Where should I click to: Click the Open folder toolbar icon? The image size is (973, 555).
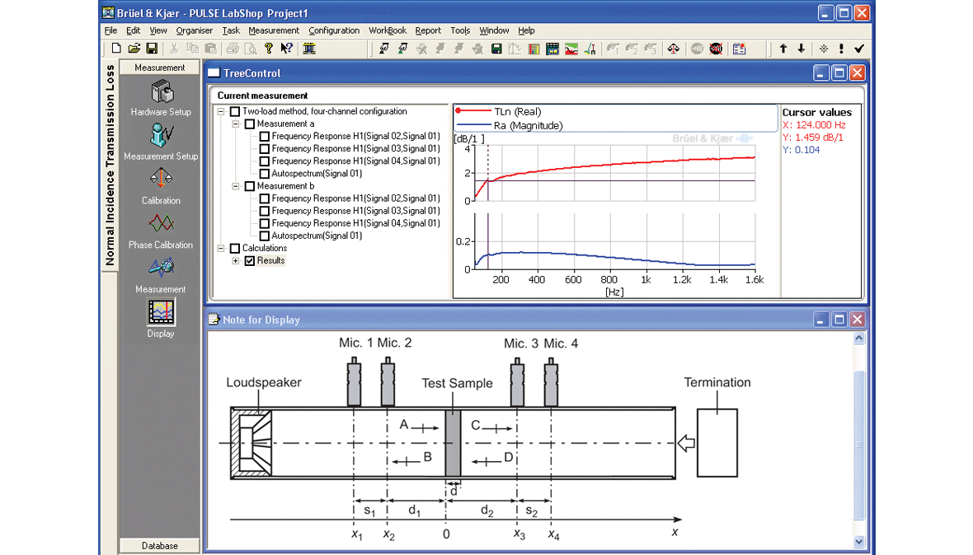(134, 49)
